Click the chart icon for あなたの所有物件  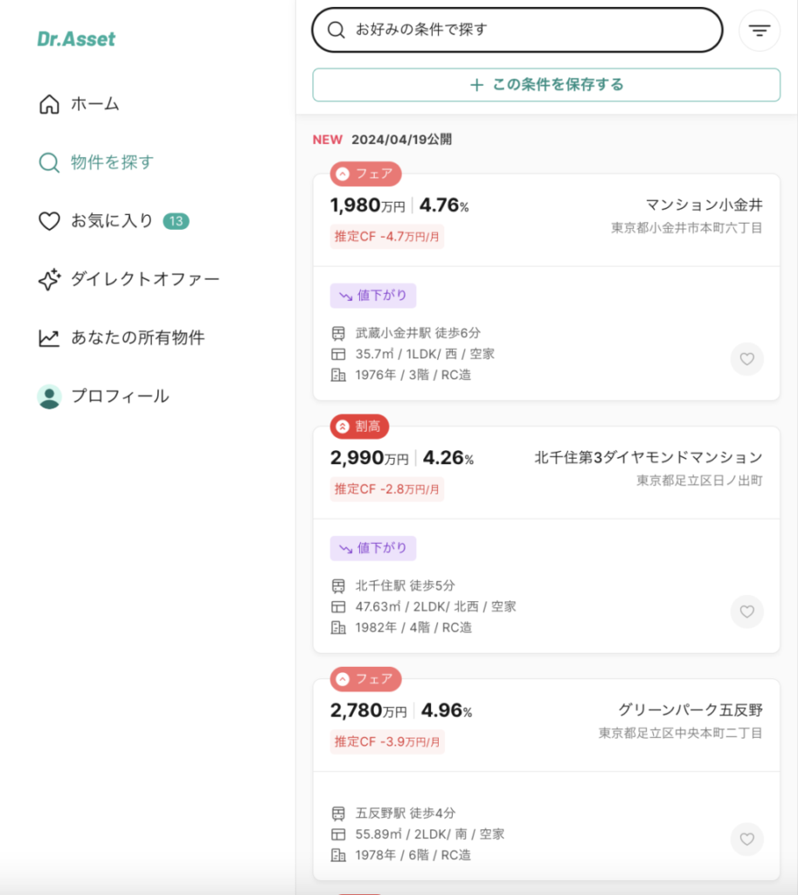tap(49, 337)
